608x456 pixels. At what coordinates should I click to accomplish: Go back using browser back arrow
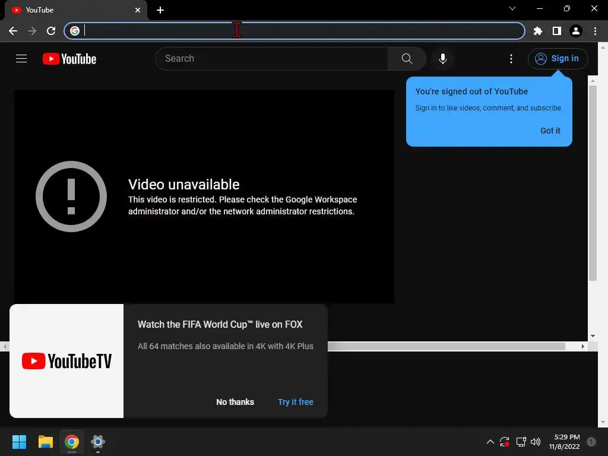13,31
